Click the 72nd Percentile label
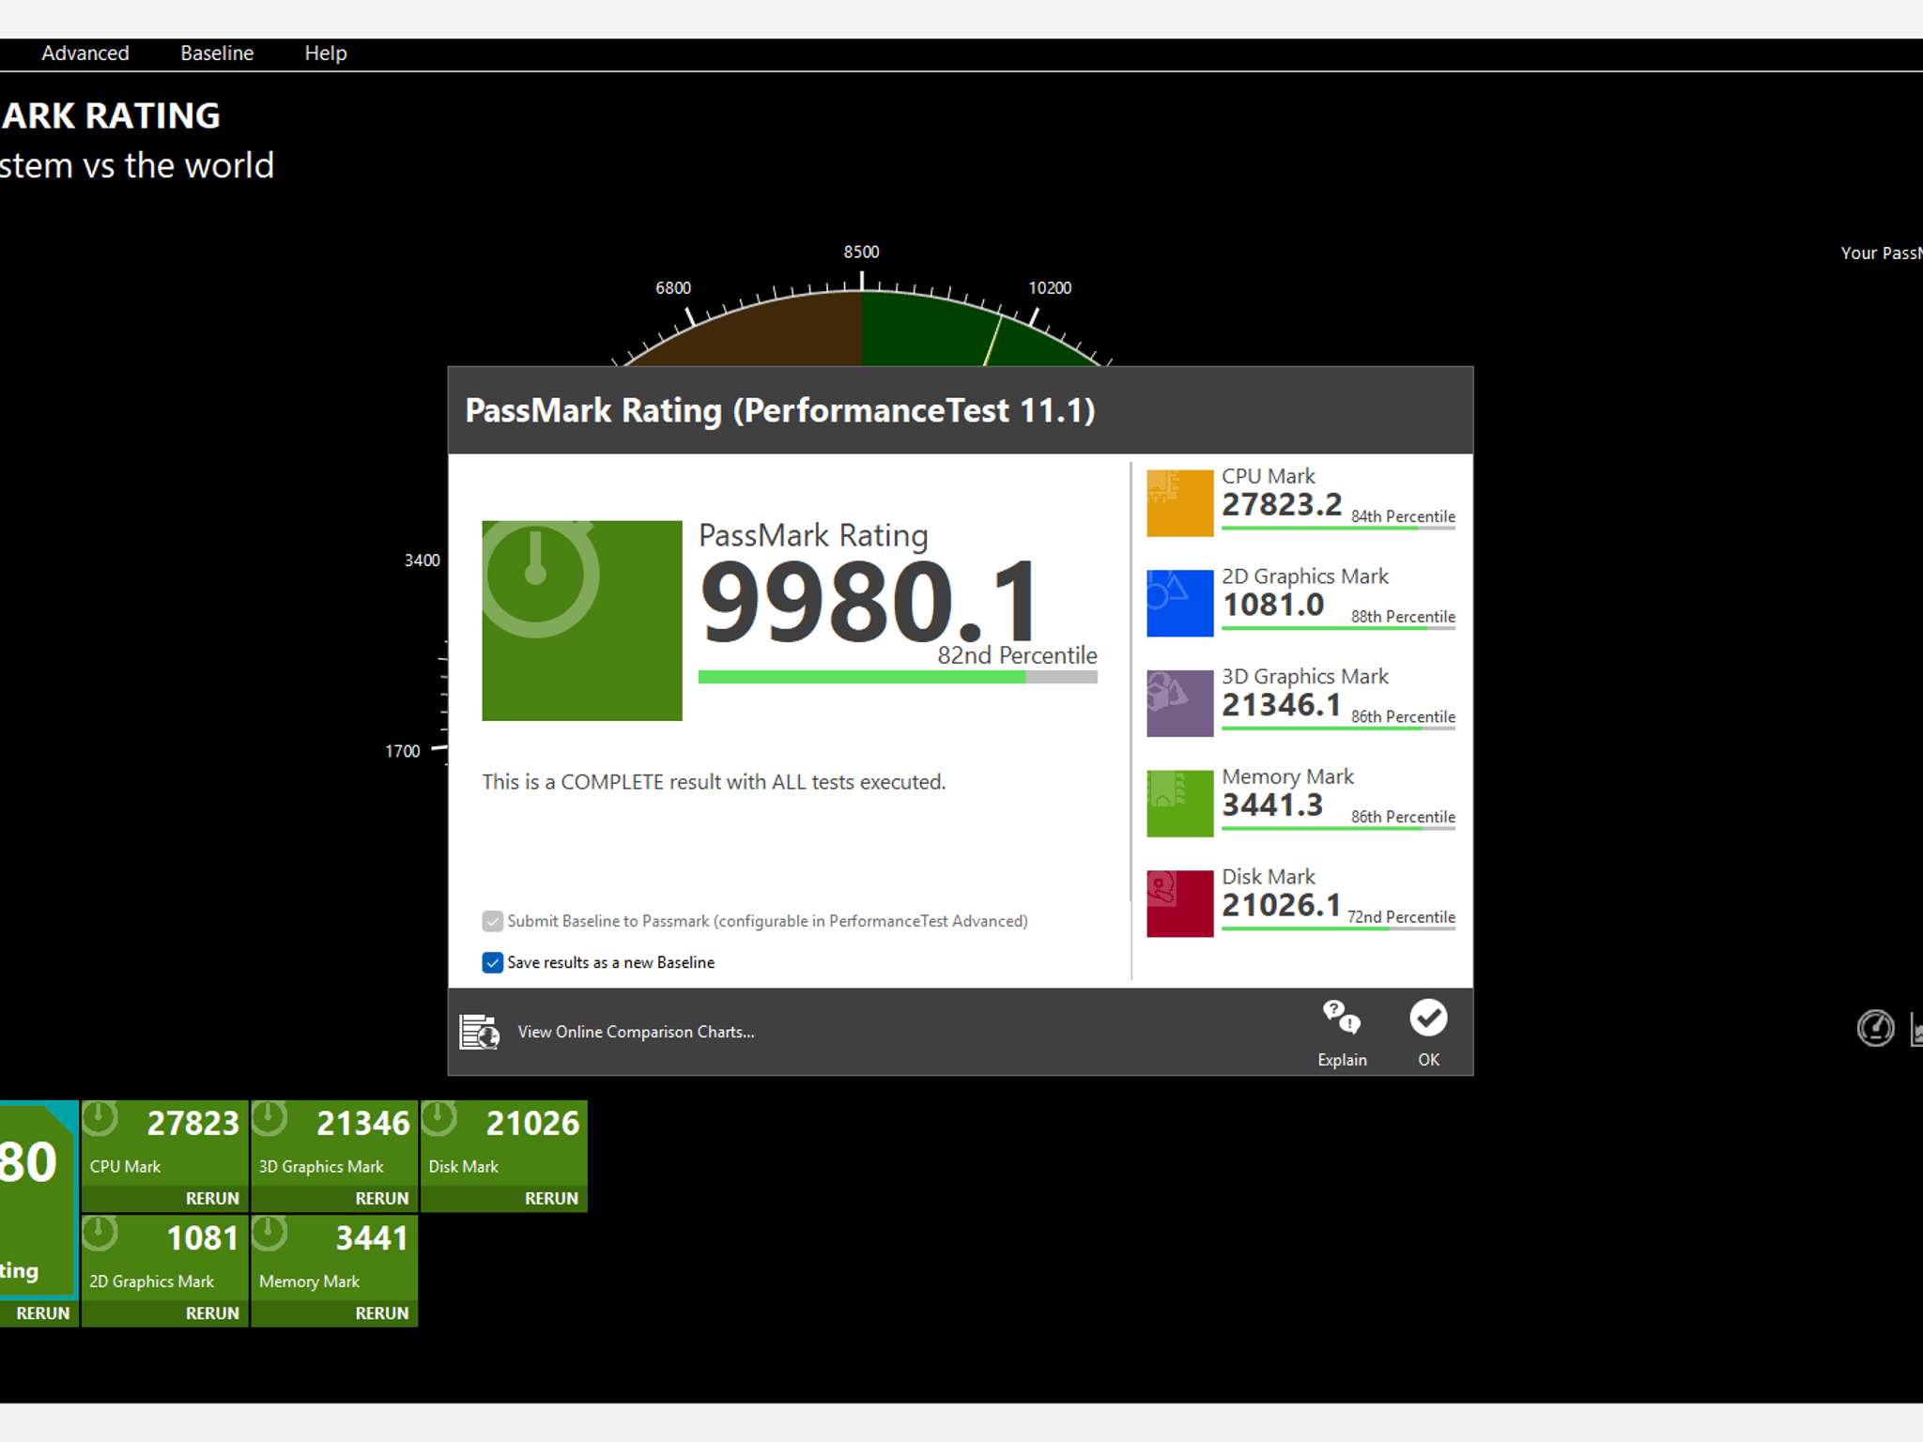Screen dimensions: 1923x1442 tap(1401, 917)
